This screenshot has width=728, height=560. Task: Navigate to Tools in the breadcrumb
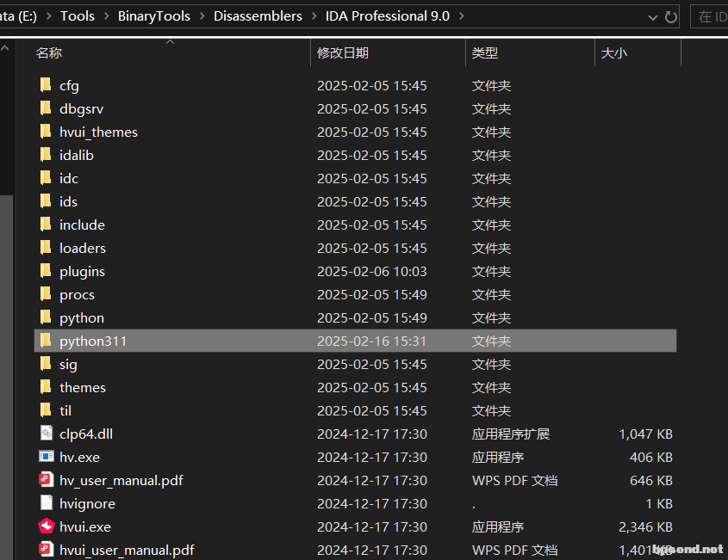(77, 16)
